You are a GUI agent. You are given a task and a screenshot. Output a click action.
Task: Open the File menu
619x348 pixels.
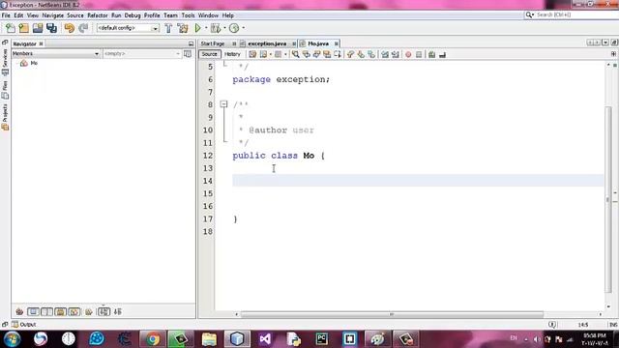[6, 15]
